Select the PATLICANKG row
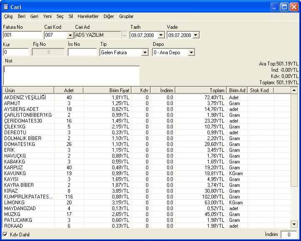 (147, 220)
